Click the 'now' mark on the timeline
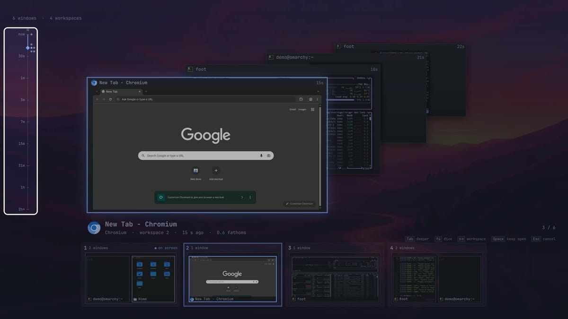 coord(22,34)
